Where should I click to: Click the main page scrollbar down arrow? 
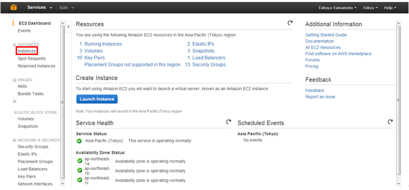point(398,184)
